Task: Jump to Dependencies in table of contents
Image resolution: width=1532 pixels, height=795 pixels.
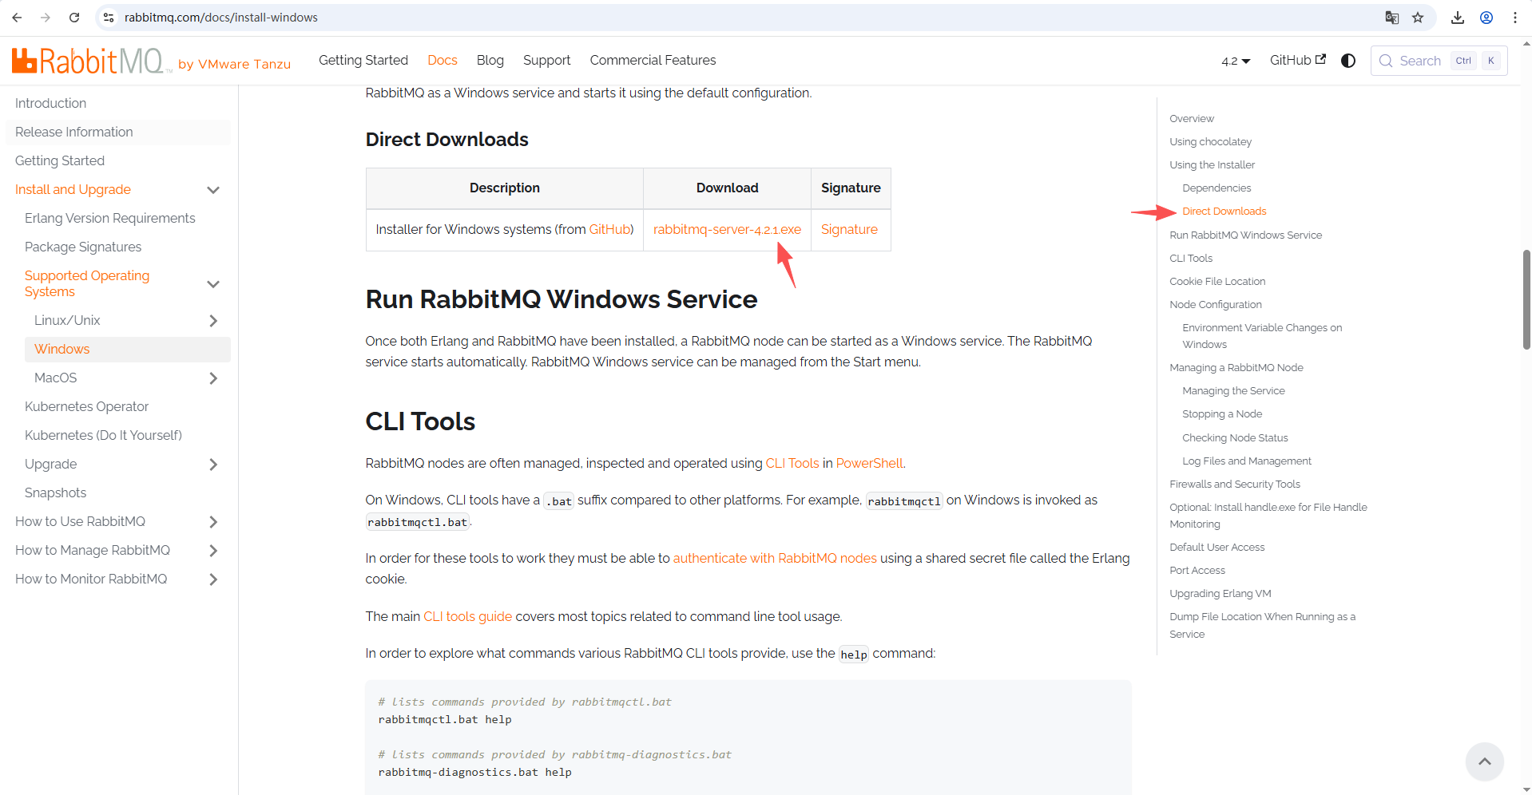Action: (x=1216, y=188)
